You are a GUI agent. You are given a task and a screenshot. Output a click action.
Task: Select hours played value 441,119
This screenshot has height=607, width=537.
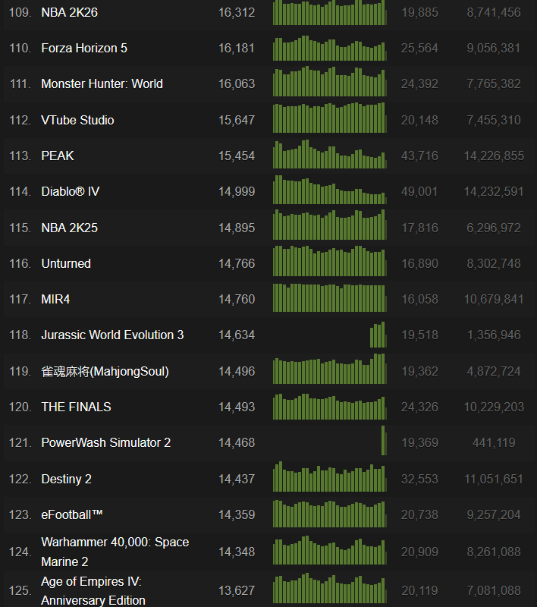(494, 442)
